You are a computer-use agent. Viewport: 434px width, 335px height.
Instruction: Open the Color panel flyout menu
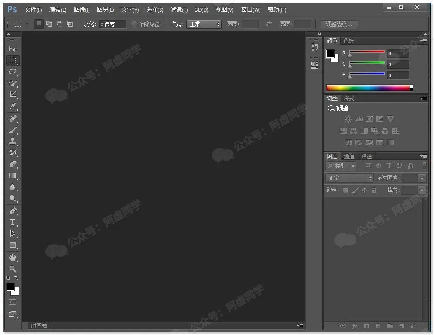point(424,41)
